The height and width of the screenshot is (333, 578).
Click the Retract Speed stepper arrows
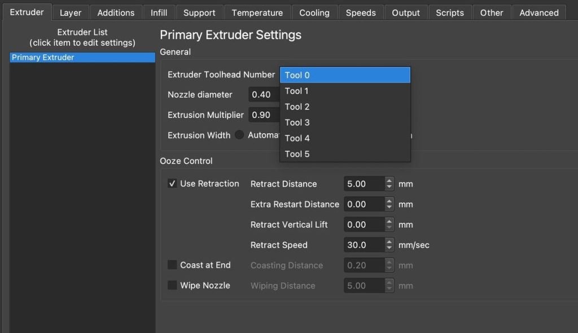point(389,245)
